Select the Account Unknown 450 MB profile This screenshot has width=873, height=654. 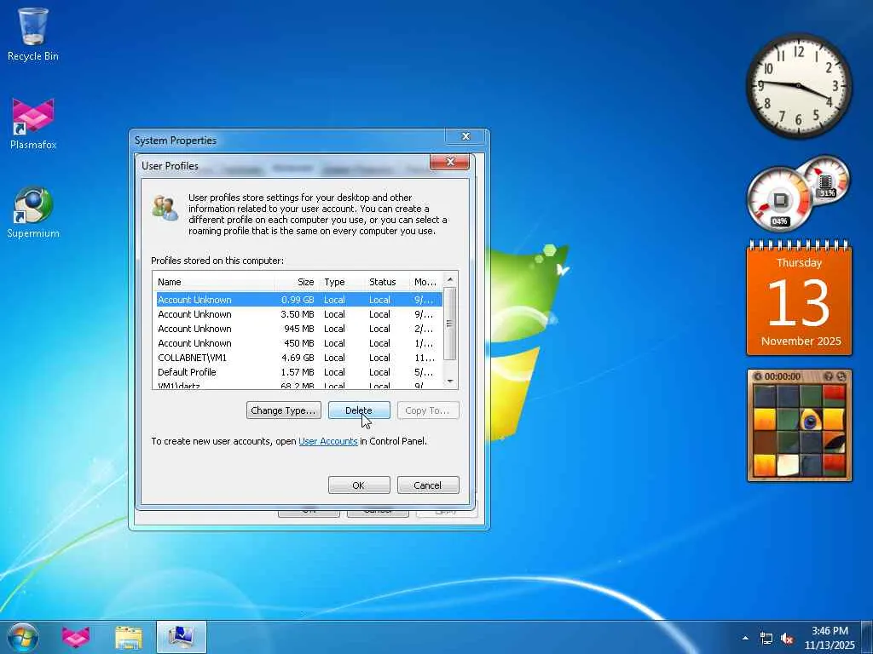[299, 343]
